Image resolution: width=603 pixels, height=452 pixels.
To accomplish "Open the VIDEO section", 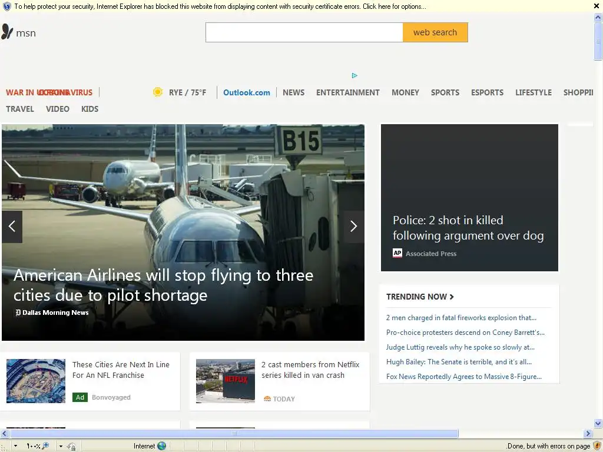I will pyautogui.click(x=58, y=109).
